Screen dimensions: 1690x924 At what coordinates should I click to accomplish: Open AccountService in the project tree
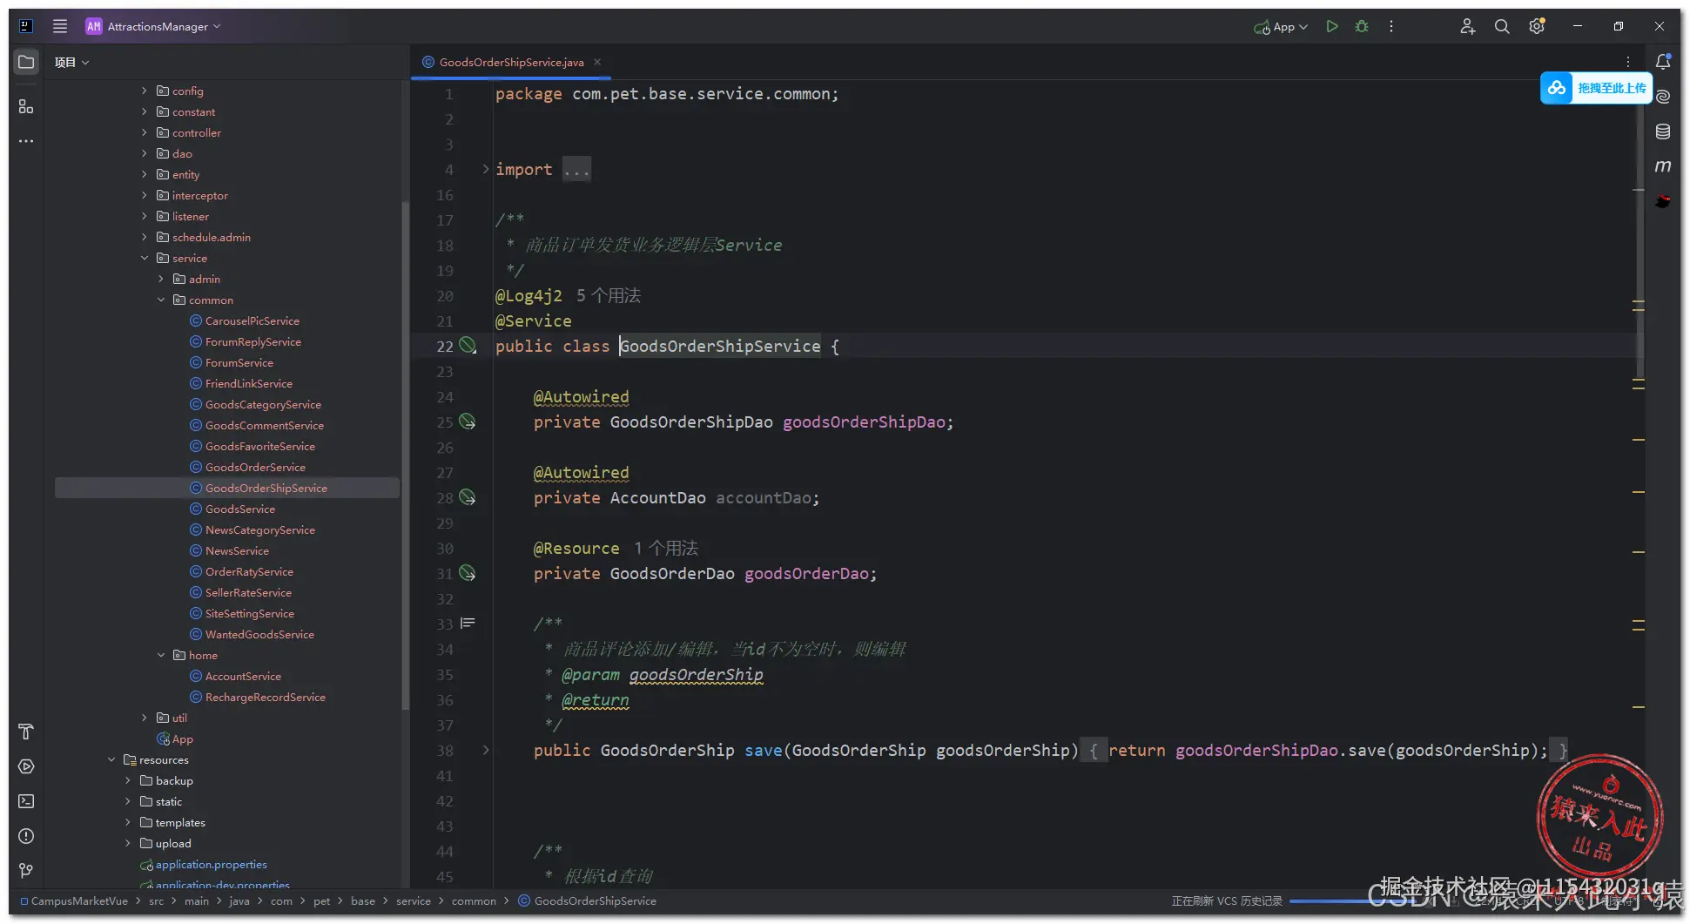click(243, 676)
